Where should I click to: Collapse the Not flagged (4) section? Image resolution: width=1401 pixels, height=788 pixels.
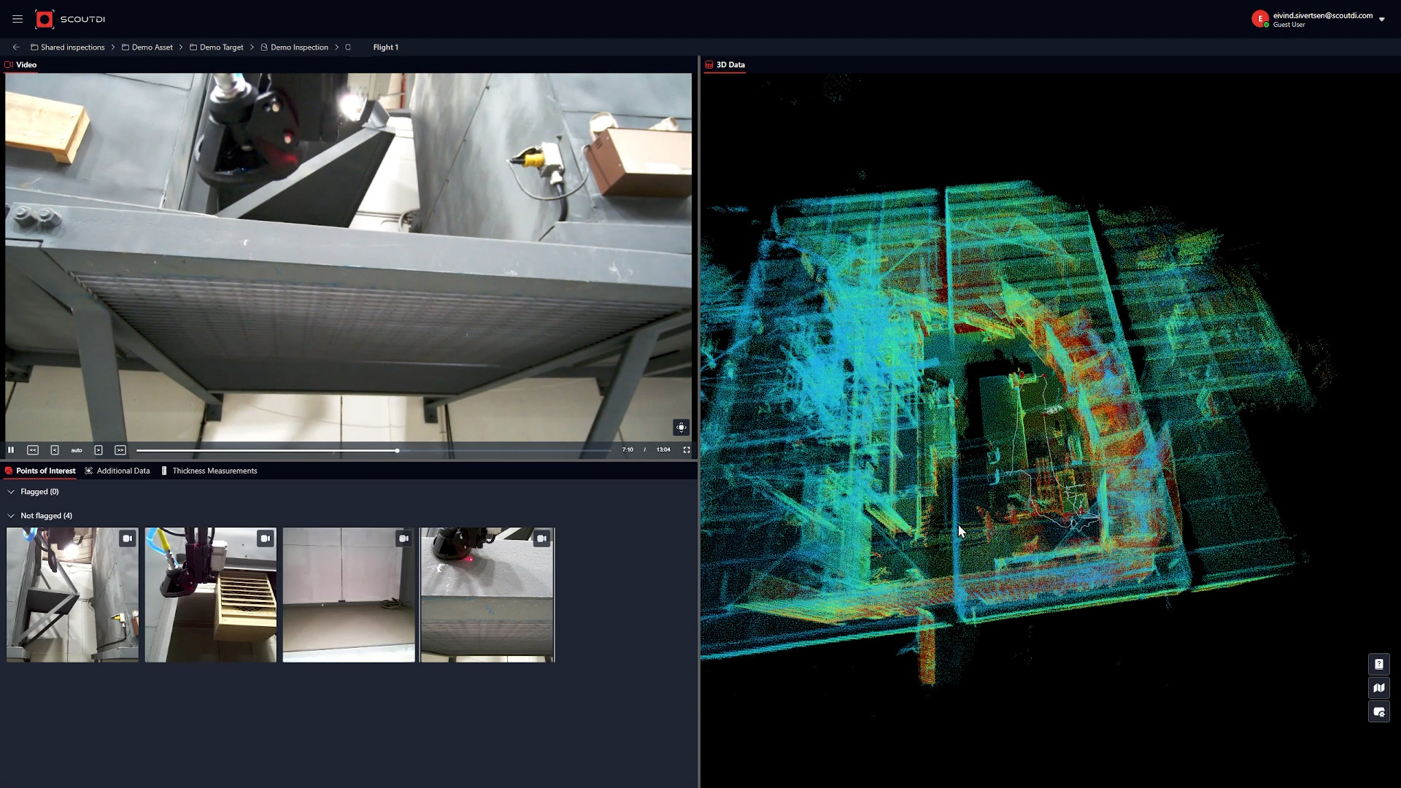click(11, 516)
